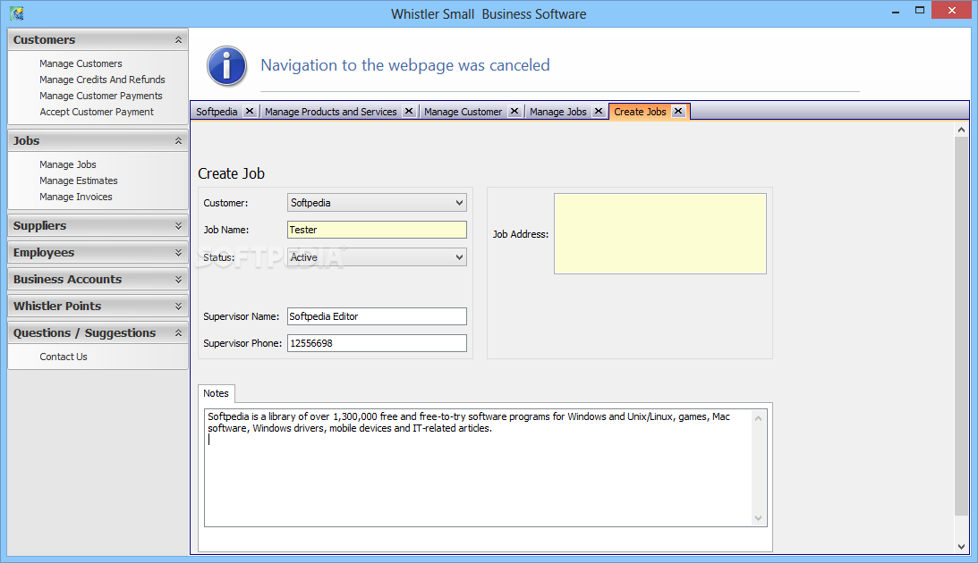Viewport: 978px width, 563px height.
Task: Click the Notes box scroll up arrow
Action: pos(759,418)
